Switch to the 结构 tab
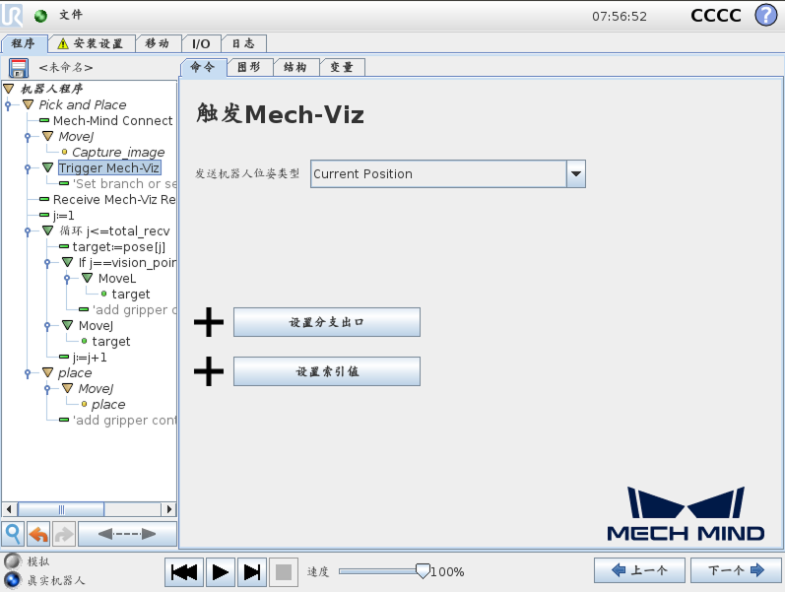 [295, 67]
